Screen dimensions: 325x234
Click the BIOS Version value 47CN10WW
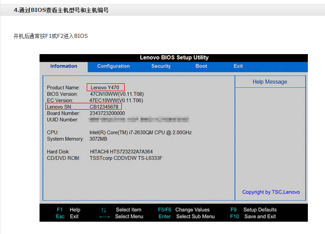tap(117, 94)
